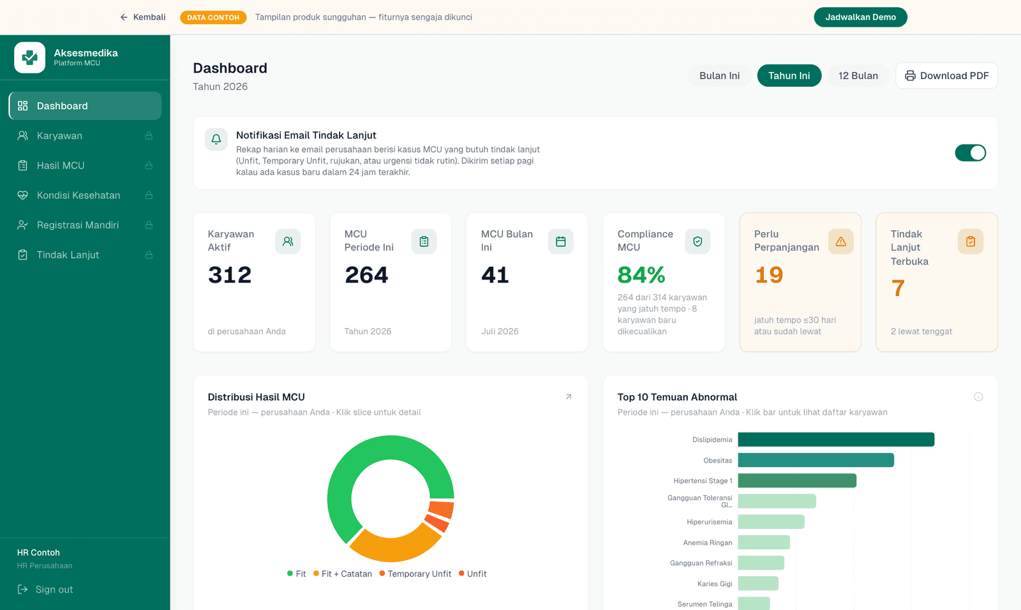Open Karyawan in the sidebar
Screen dimensions: 1021x610
(85, 136)
